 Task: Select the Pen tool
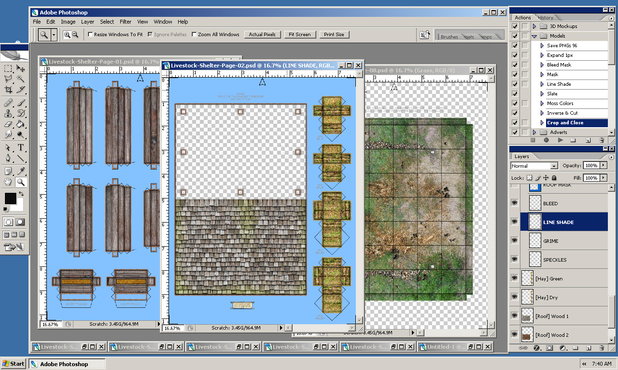pyautogui.click(x=8, y=158)
